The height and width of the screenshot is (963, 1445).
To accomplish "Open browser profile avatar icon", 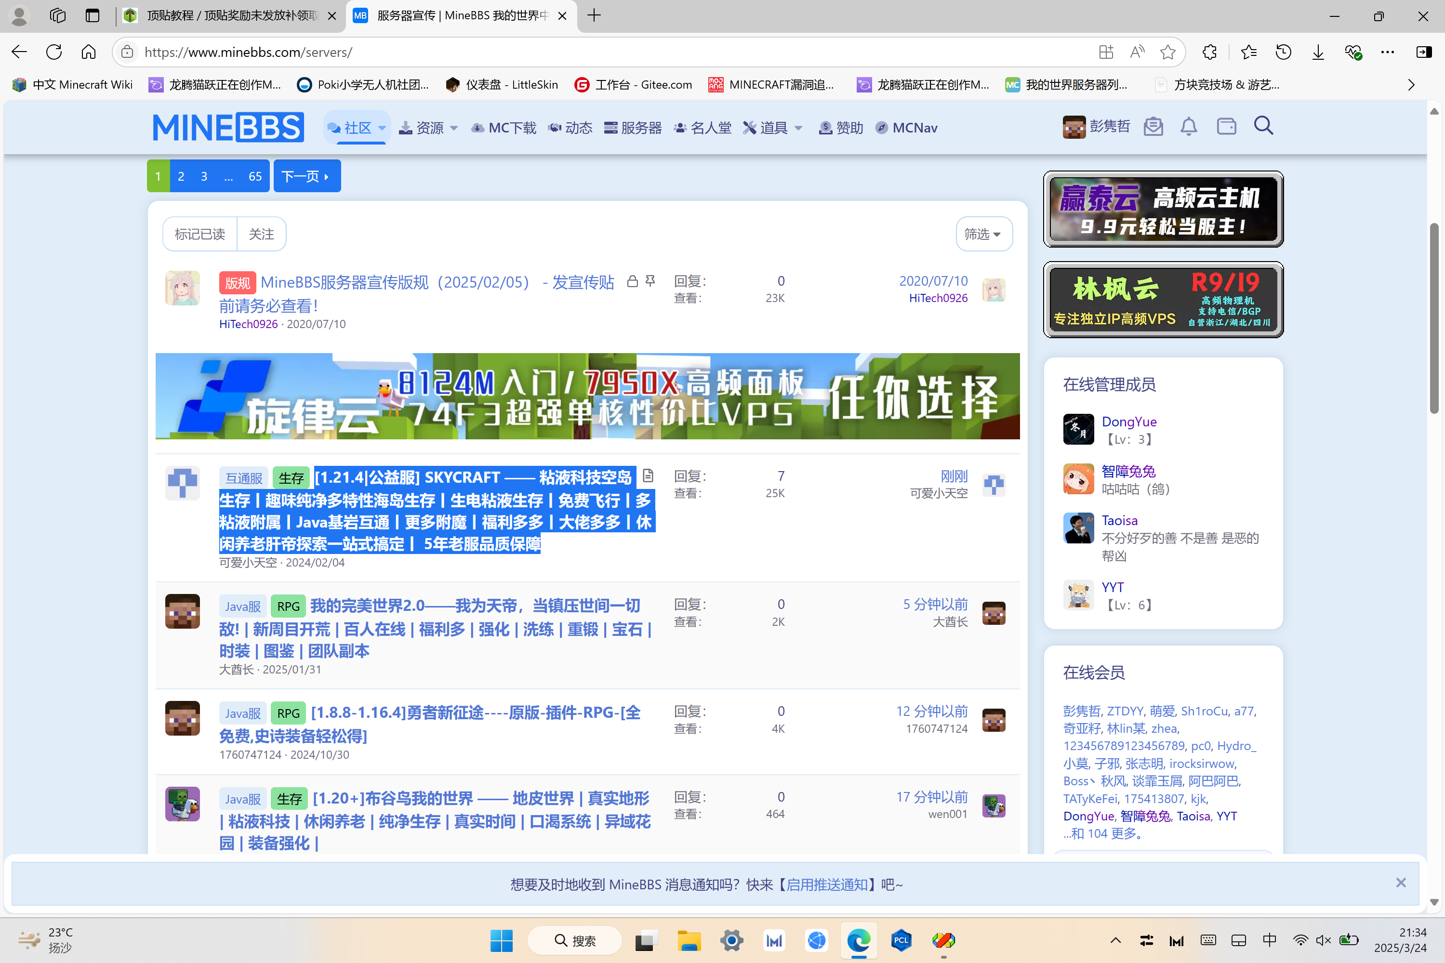I will click(x=20, y=15).
